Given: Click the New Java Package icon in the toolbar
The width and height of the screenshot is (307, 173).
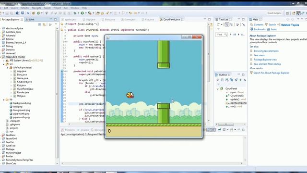Looking at the screenshot, I should (x=34, y=13).
